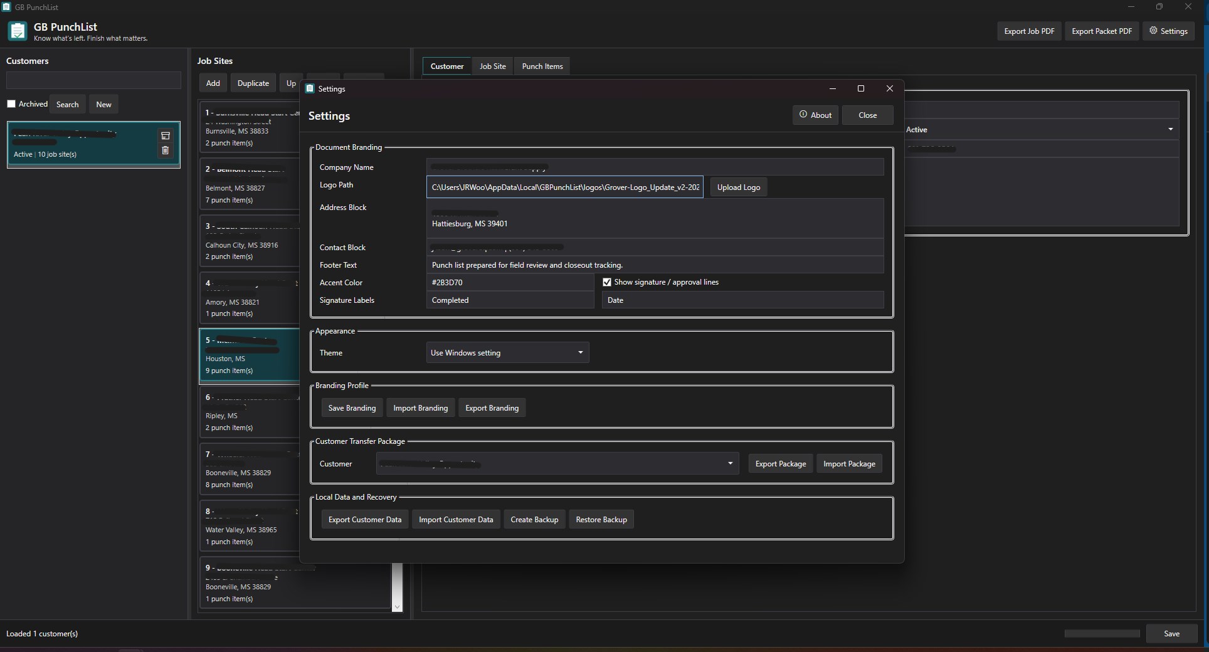Select job site 9 with 1 punch item
1209x652 pixels.
click(295, 584)
